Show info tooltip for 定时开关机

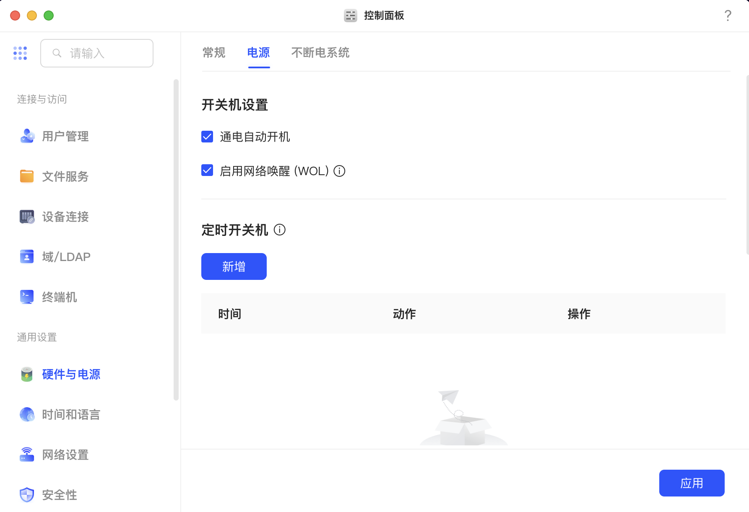point(280,230)
